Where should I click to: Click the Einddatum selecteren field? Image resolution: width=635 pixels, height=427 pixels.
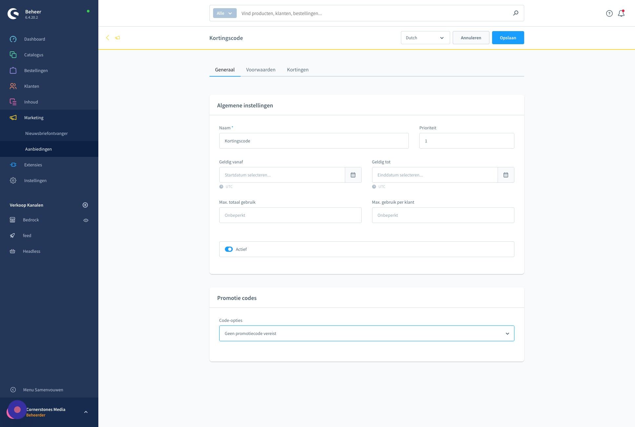(435, 175)
